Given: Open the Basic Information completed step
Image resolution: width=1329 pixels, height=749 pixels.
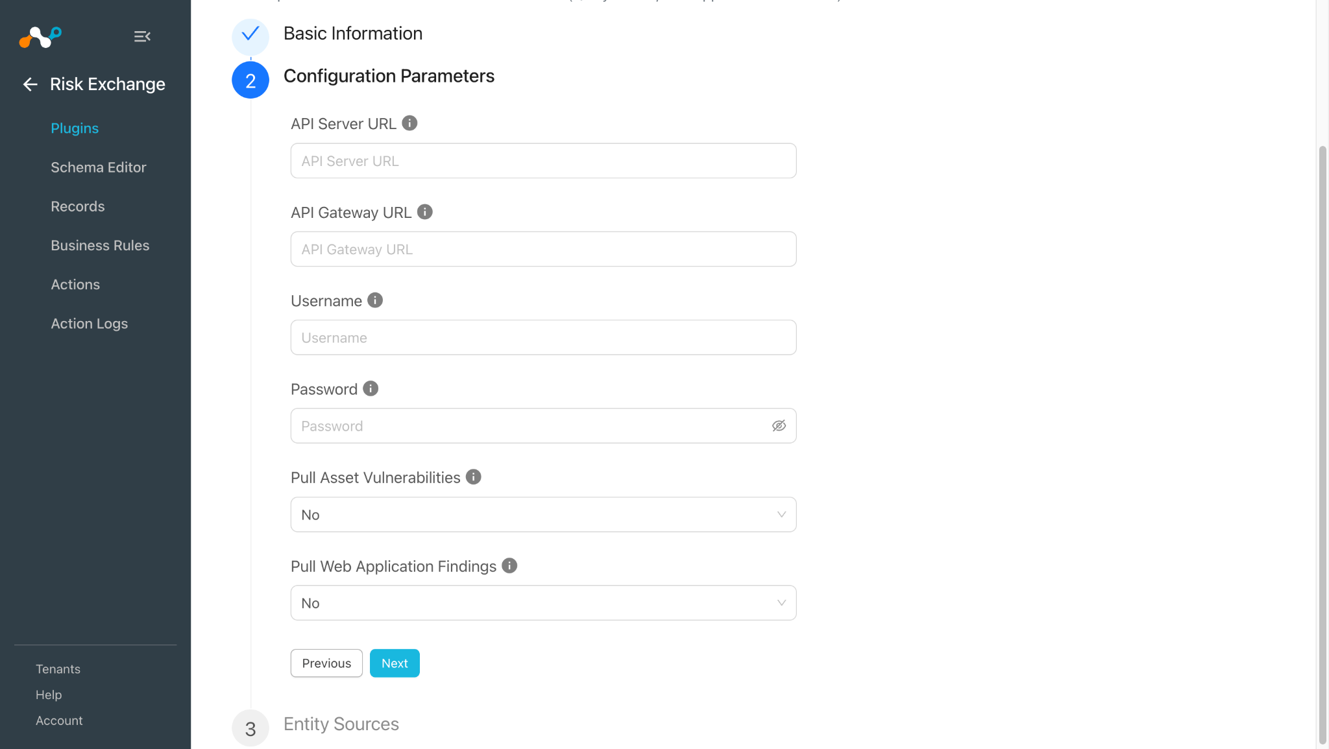Looking at the screenshot, I should (x=353, y=34).
